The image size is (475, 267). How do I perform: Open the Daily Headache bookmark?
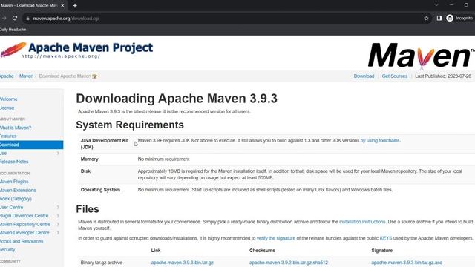[x=13, y=30]
